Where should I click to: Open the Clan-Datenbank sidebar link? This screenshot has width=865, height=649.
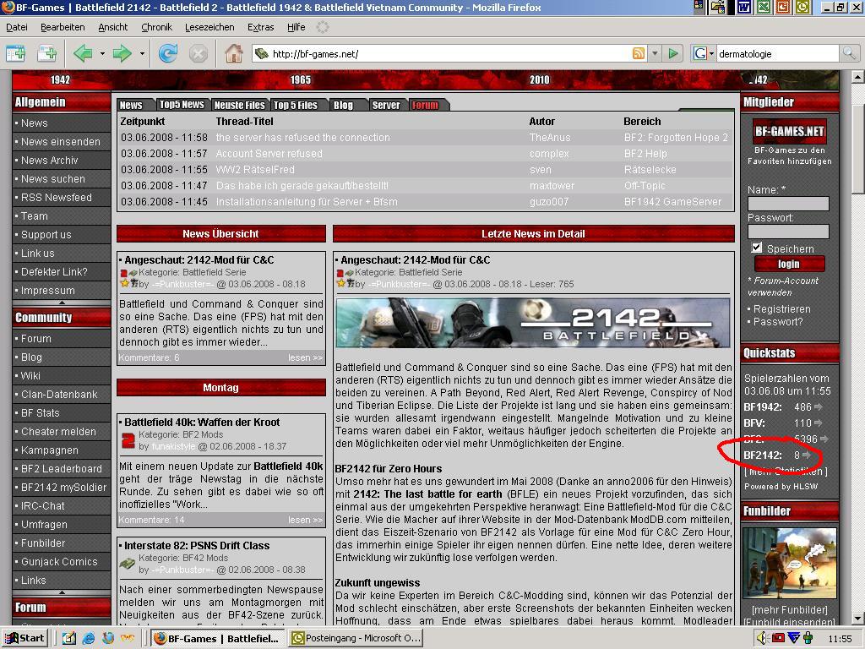coord(59,394)
